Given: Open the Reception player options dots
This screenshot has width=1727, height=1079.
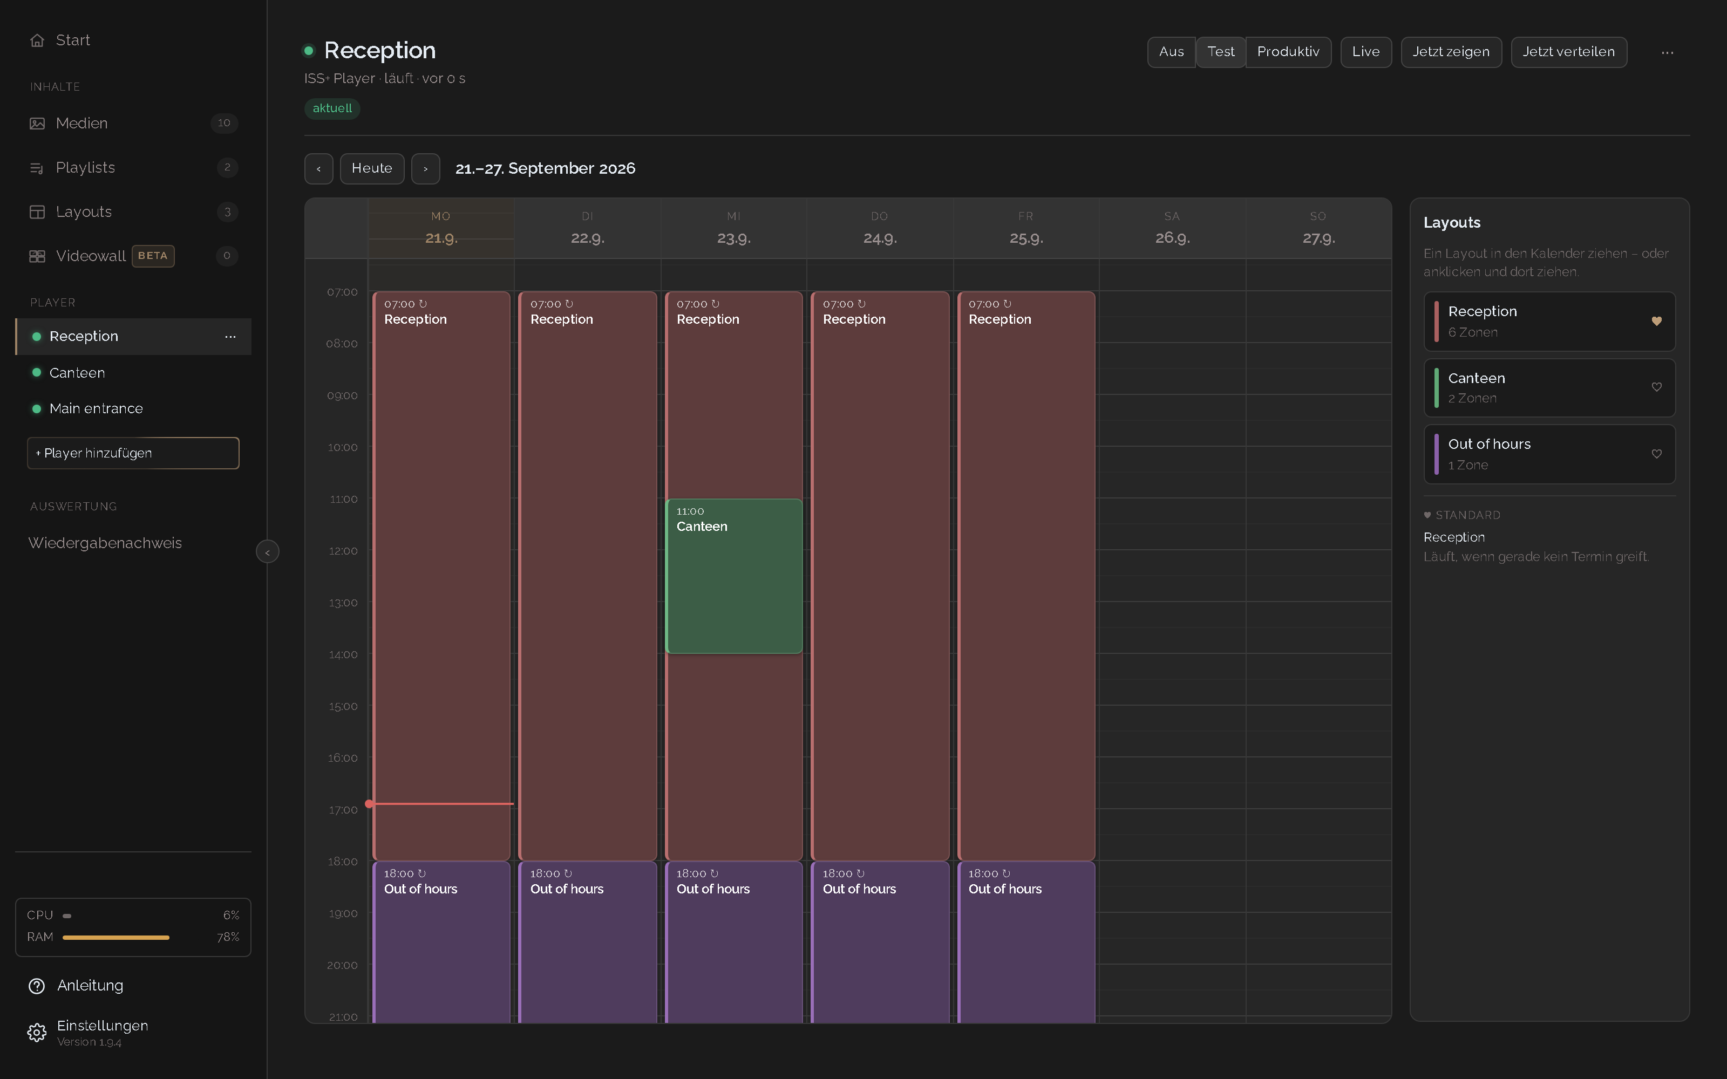Looking at the screenshot, I should pos(230,337).
